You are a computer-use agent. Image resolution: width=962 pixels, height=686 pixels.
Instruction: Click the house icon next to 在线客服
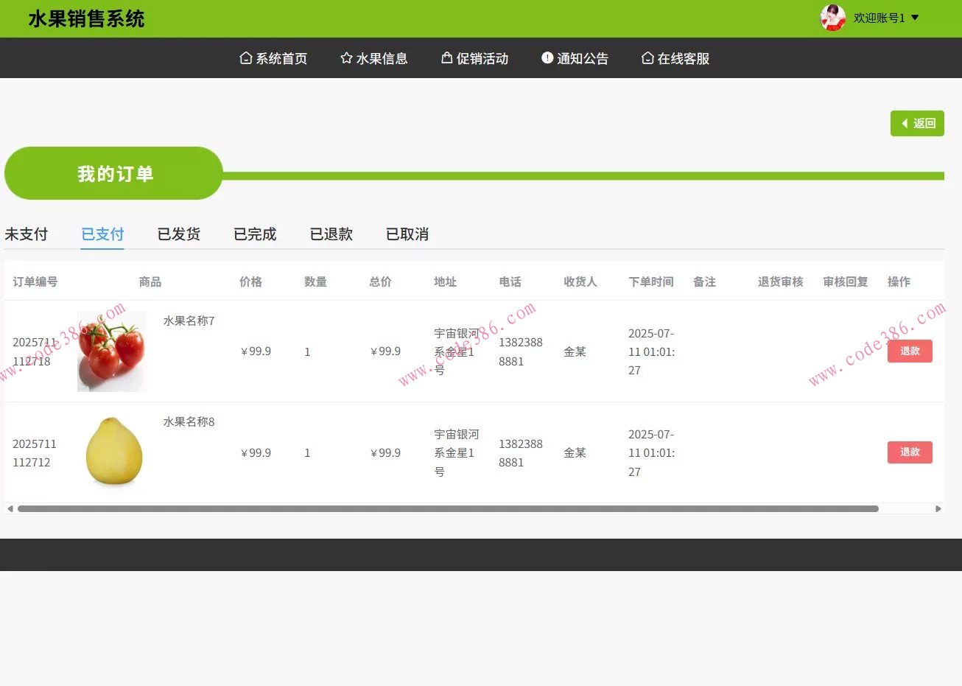click(x=647, y=57)
